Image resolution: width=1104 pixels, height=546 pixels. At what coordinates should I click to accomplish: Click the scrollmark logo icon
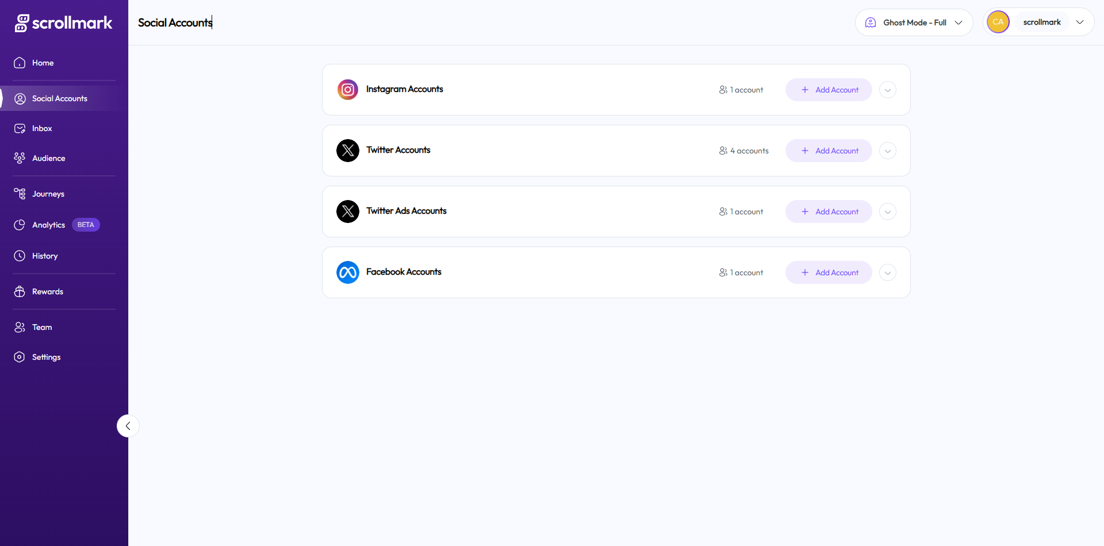[x=22, y=23]
